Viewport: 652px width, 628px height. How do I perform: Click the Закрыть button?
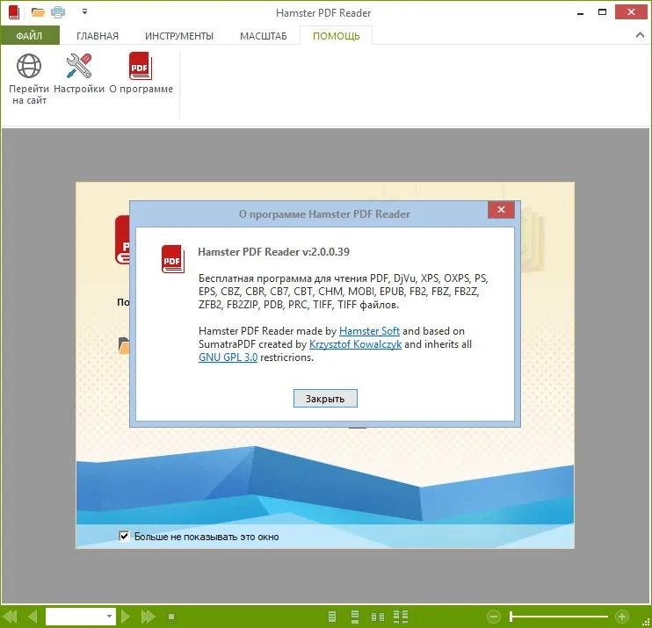tap(325, 399)
